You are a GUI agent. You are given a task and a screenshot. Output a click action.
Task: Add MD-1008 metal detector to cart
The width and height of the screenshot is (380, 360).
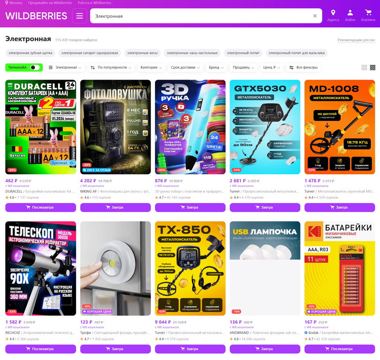point(340,207)
